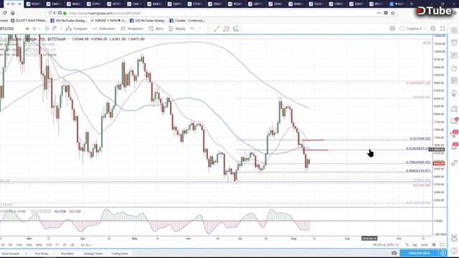Create a price Alert

click(x=156, y=29)
